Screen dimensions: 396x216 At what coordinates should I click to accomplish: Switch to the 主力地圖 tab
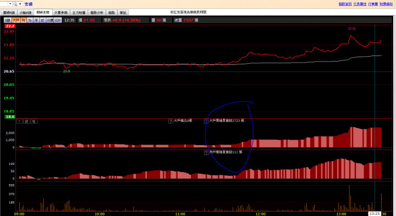(79, 13)
